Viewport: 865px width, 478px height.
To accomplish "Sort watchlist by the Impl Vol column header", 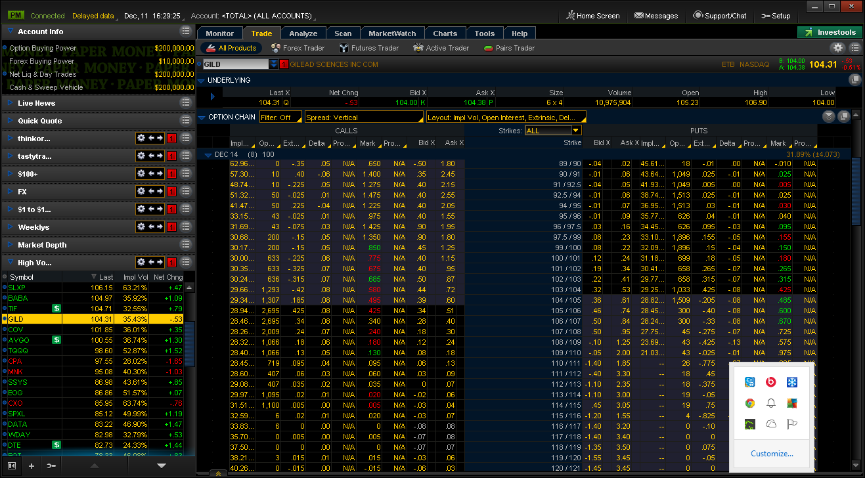I will click(x=135, y=277).
